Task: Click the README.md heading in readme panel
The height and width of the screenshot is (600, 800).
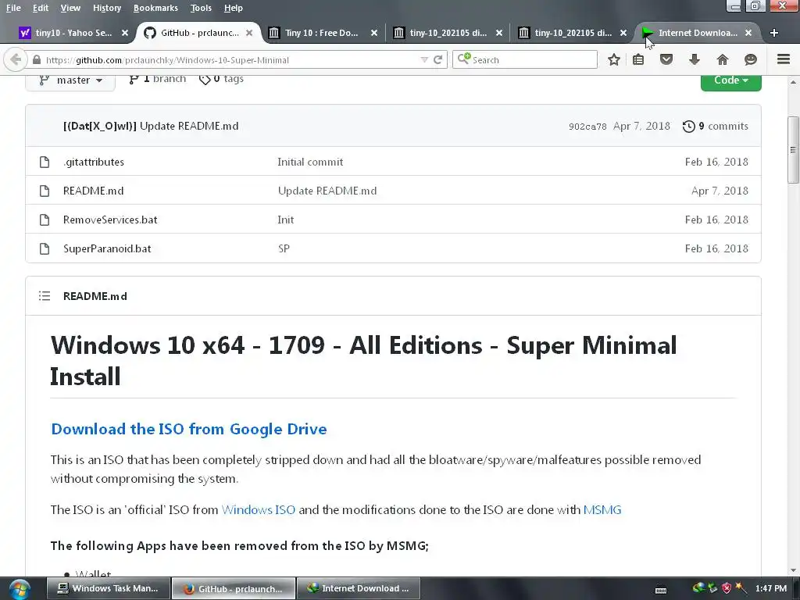Action: pos(95,296)
